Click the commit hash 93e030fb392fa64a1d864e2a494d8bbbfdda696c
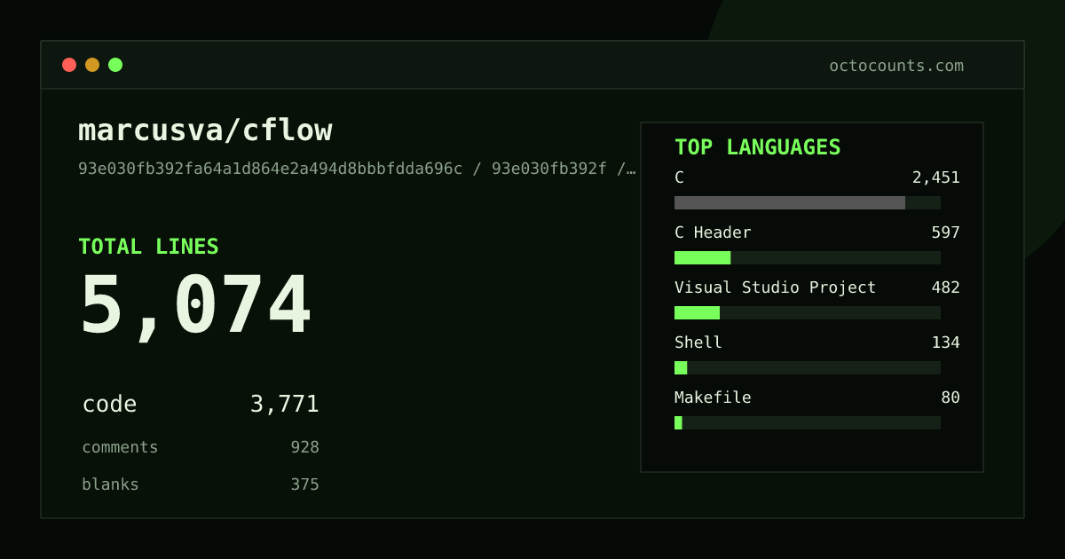Screen dimensions: 1065x559 [x=271, y=169]
